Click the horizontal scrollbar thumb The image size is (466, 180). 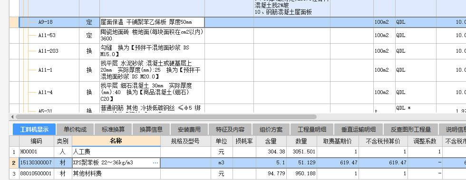(x=166, y=117)
